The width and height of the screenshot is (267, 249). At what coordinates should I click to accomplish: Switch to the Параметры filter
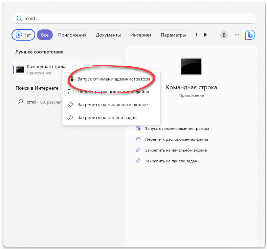click(173, 35)
